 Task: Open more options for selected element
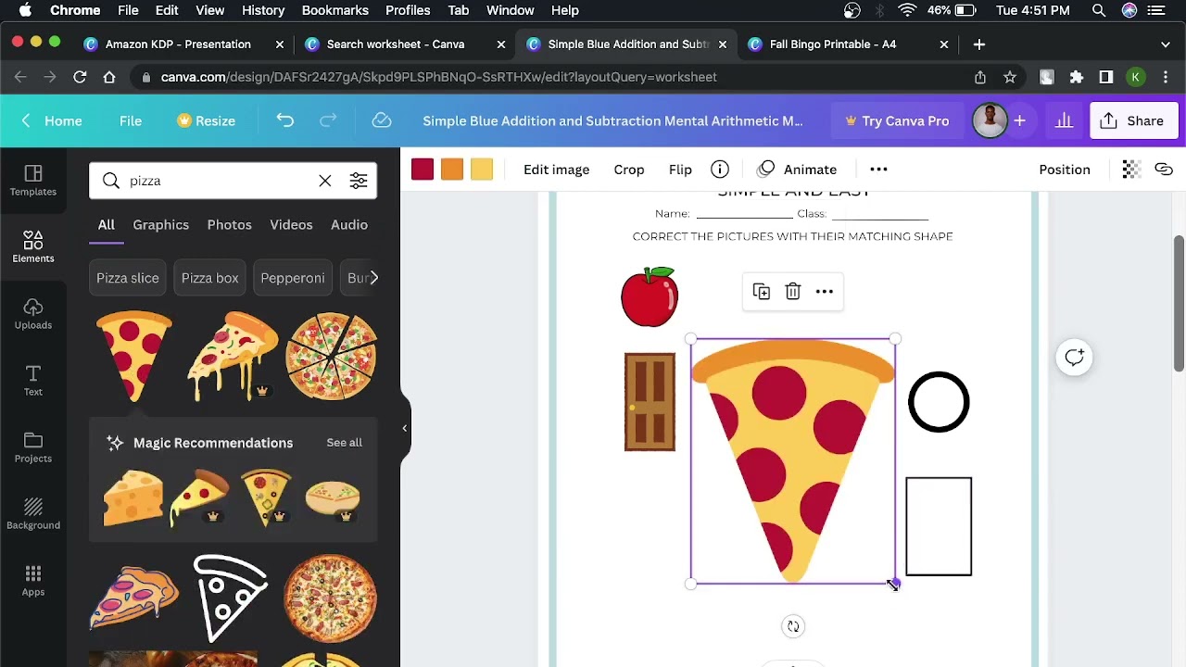click(824, 292)
